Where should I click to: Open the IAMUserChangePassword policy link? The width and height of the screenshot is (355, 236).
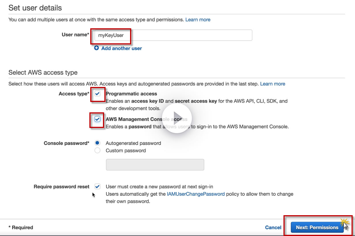pos(196,194)
